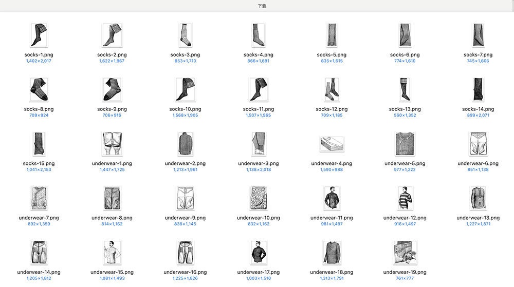This screenshot has height=287, width=514.
Task: Select the underwear-7.png file icon
Action: coord(39,198)
